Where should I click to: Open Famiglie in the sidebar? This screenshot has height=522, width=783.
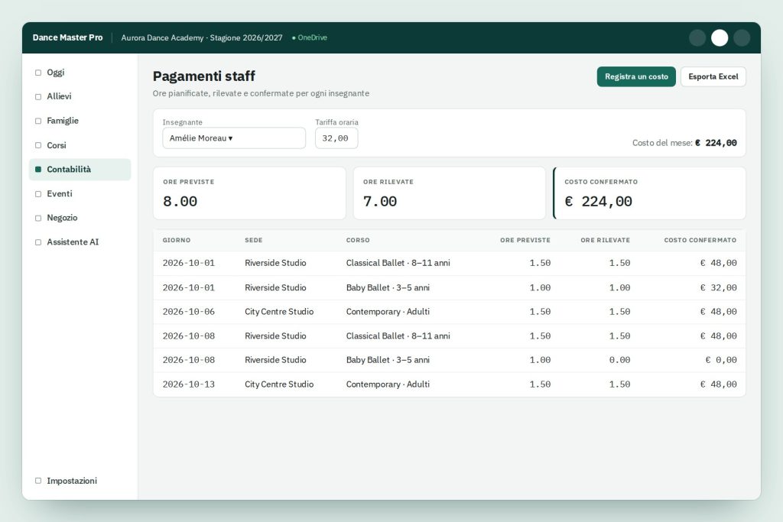(80, 121)
